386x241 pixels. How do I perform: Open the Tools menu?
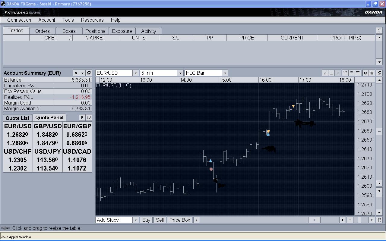(68, 20)
